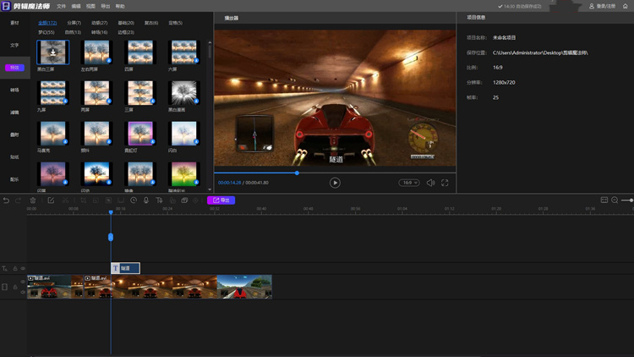Viewport: 634px width, 357px height.
Task: Click the player progress bar handle
Action: pyautogui.click(x=297, y=173)
